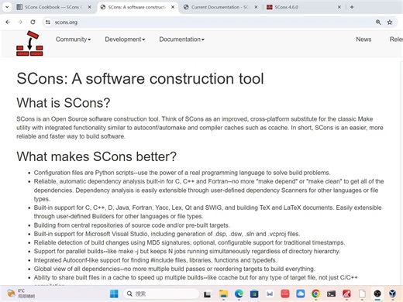Expand the Community dropdown menu
The image size is (403, 302).
pyautogui.click(x=73, y=39)
